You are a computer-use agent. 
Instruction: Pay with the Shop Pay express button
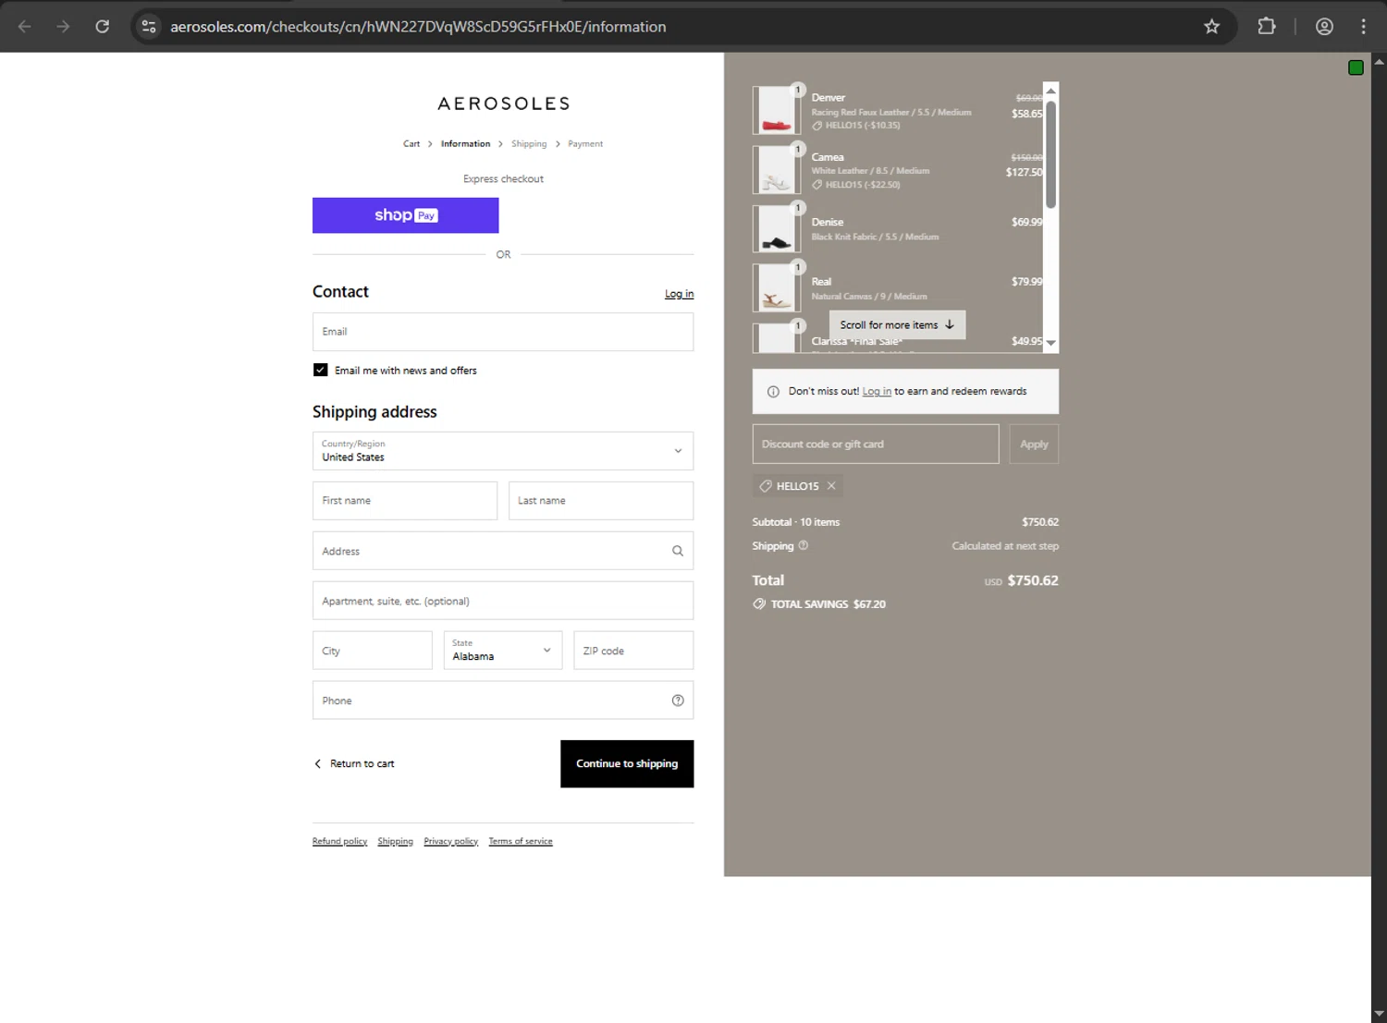406,215
